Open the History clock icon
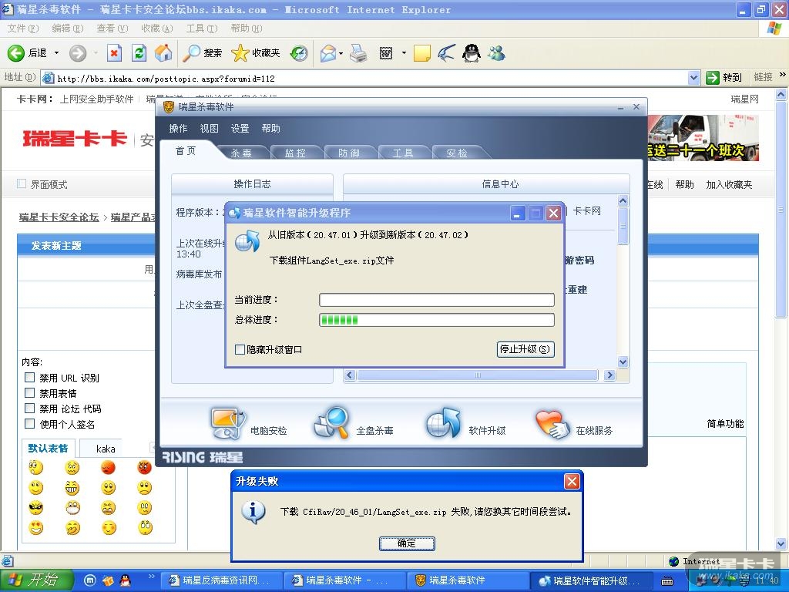 pyautogui.click(x=300, y=53)
